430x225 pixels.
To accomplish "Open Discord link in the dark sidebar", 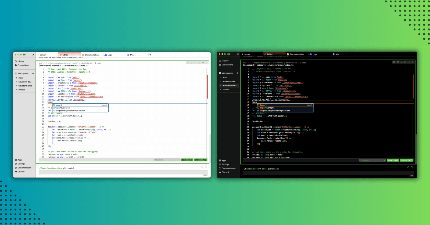I will click(225, 172).
